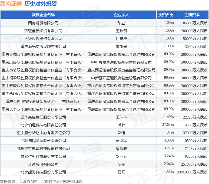Click the cell 西南期货有限公司

tap(43, 23)
